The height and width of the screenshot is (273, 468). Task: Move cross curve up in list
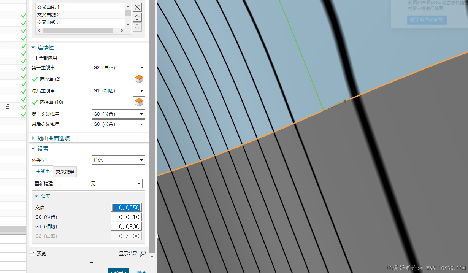(x=138, y=17)
